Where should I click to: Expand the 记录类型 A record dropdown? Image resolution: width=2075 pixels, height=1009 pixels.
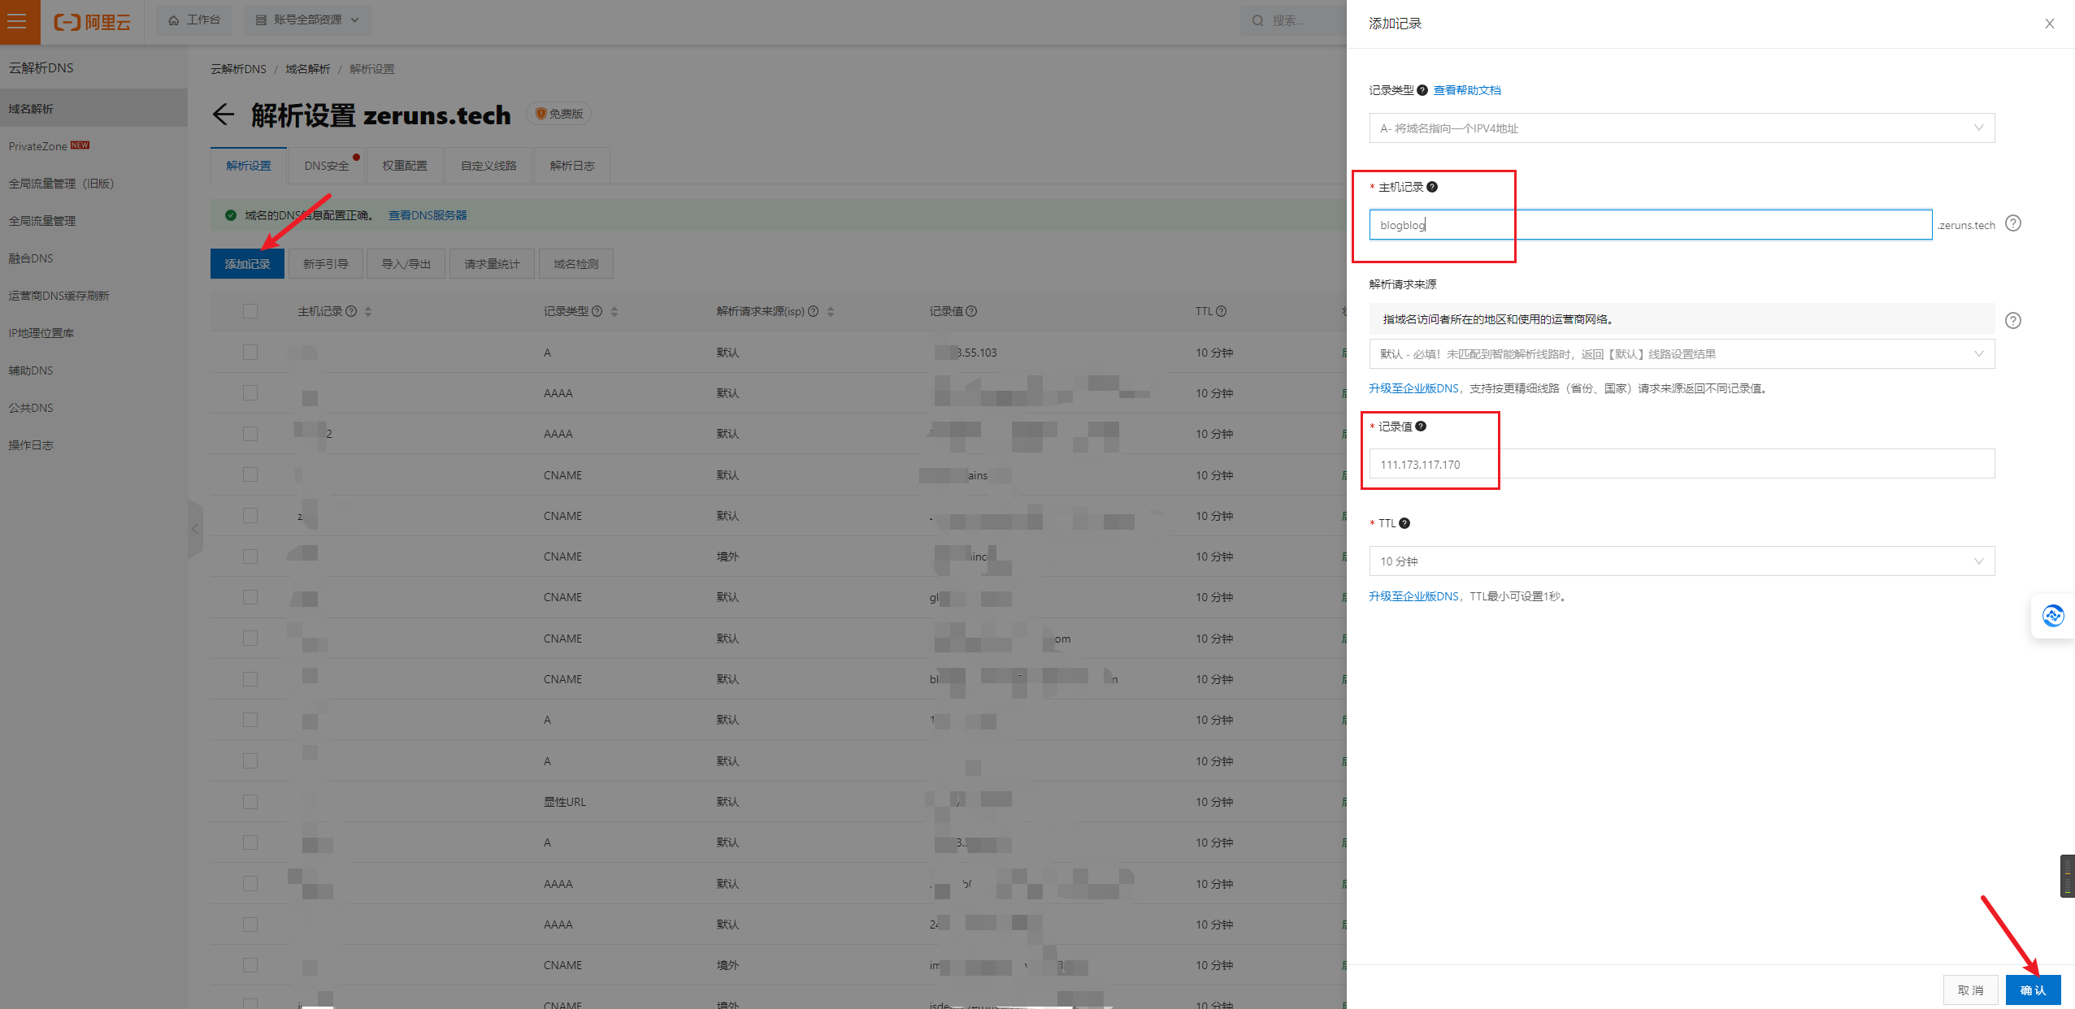pyautogui.click(x=1681, y=128)
